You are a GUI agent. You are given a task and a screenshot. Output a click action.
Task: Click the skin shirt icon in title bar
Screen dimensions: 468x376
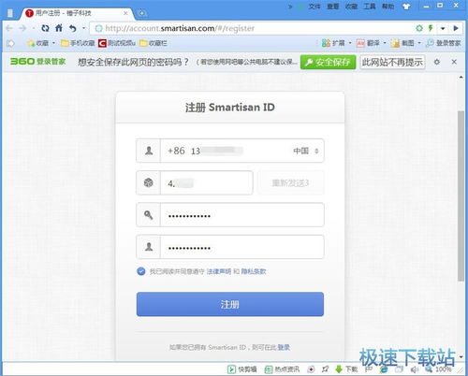click(406, 7)
